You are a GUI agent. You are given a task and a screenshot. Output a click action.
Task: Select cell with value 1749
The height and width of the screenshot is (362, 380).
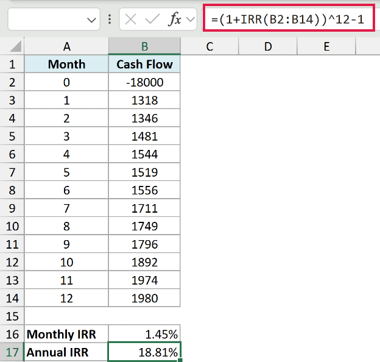144,226
